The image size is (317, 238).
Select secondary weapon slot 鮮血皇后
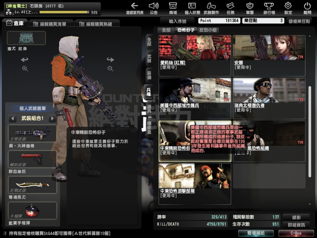point(32,159)
